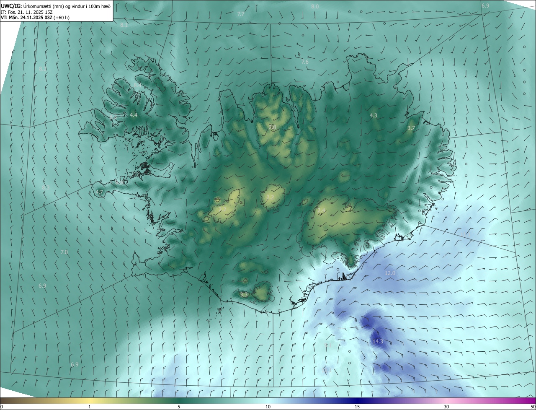The height and width of the screenshot is (410, 536).
Task: Click the "30" tick label on the colour scale
Action: coord(446,407)
